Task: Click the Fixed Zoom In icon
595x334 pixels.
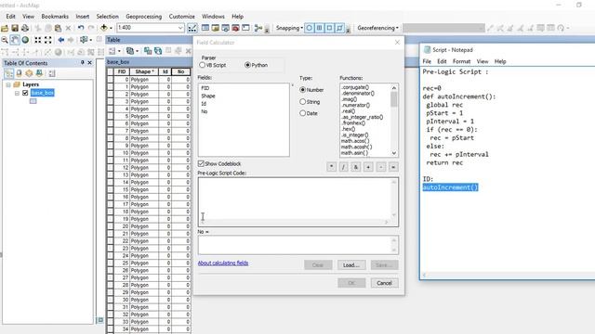Action: tap(37, 40)
